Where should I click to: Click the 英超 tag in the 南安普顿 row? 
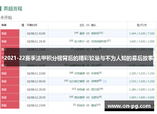point(4,98)
